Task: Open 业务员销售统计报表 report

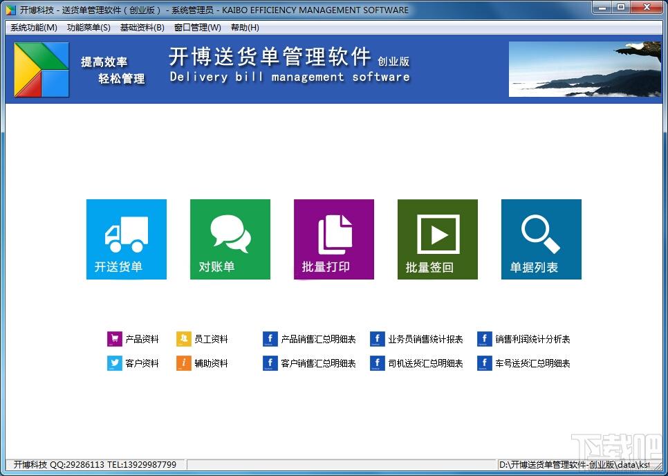Action: [x=425, y=339]
